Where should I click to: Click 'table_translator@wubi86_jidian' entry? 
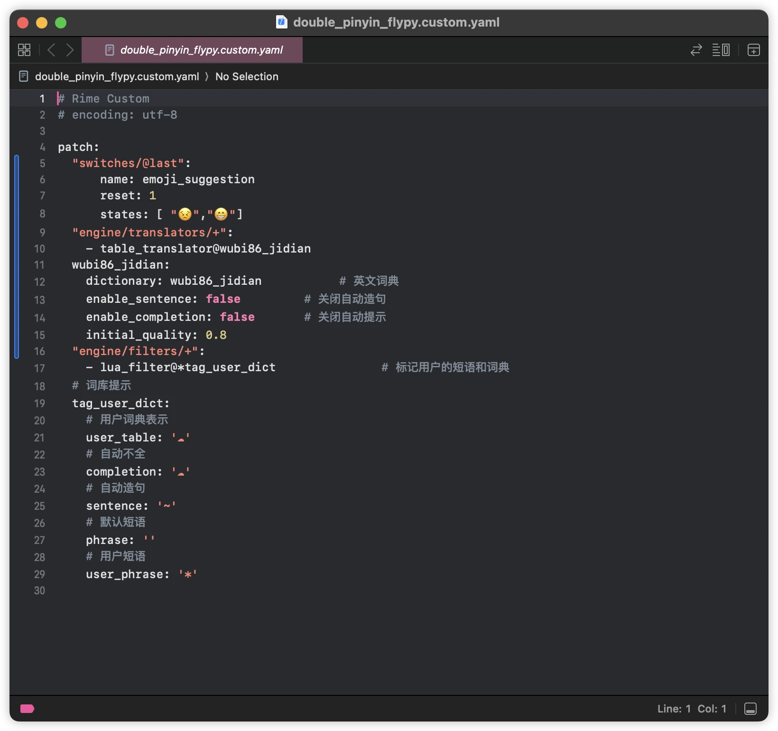point(205,249)
